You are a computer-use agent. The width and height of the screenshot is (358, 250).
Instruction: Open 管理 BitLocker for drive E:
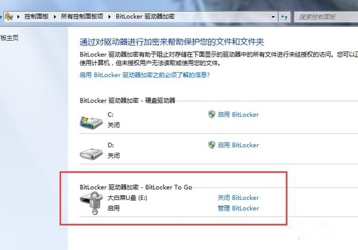coord(238,208)
